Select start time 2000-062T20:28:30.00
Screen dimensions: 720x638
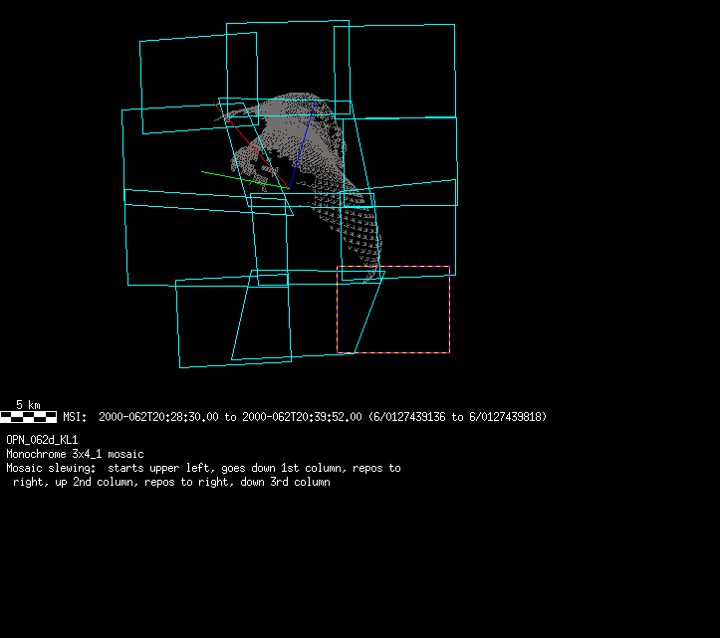[158, 417]
